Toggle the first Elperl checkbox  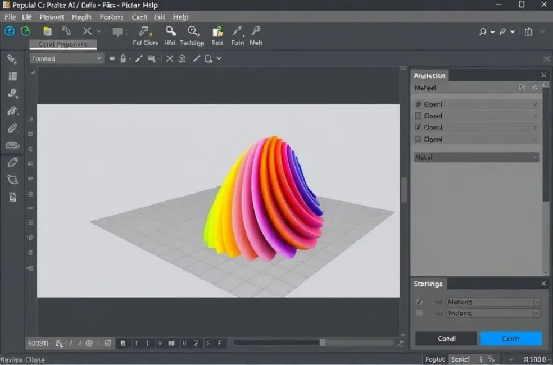pos(418,104)
